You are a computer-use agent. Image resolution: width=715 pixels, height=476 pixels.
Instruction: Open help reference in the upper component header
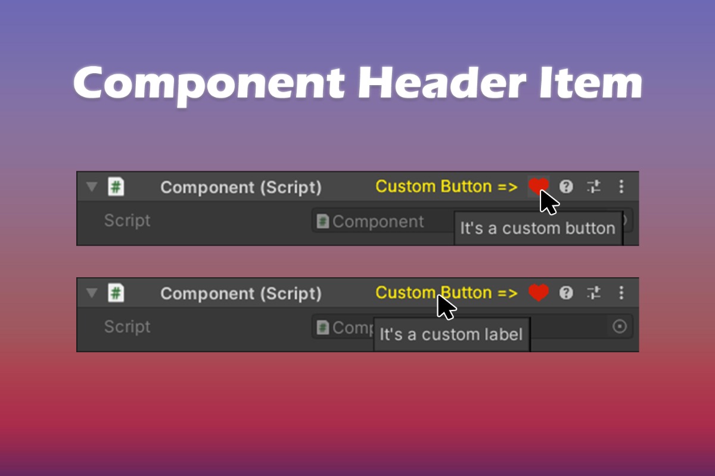tap(566, 187)
